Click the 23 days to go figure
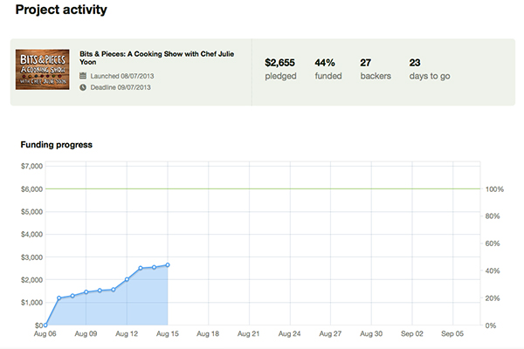 click(x=415, y=63)
